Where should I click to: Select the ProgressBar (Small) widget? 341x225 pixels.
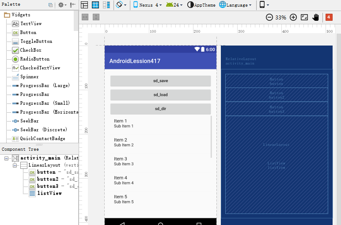[41, 103]
